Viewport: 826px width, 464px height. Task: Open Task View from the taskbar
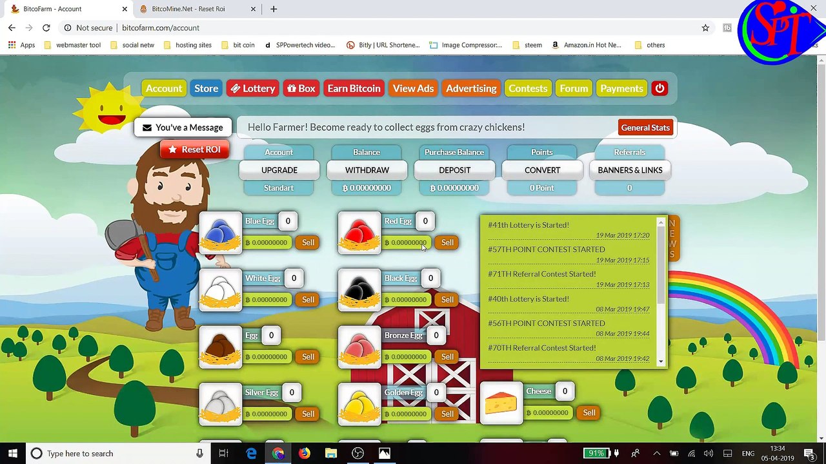coord(223,453)
